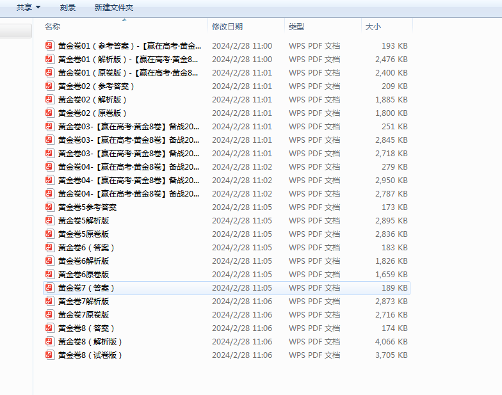Open the 共享 dropdown menu
Screen dimensions: 502x395
pyautogui.click(x=28, y=8)
